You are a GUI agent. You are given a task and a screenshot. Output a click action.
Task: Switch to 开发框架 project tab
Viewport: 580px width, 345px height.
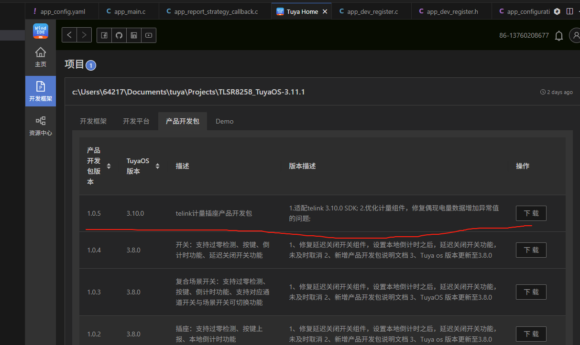(x=93, y=121)
